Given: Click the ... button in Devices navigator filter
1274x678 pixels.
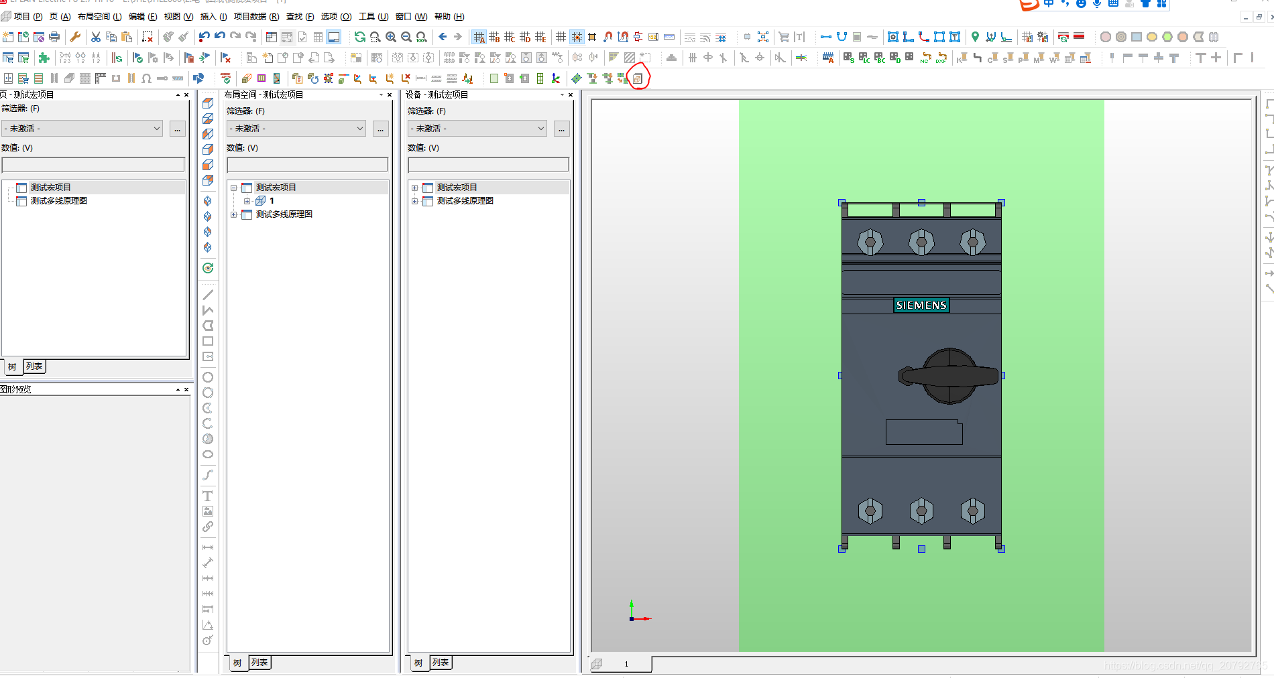Looking at the screenshot, I should point(562,128).
